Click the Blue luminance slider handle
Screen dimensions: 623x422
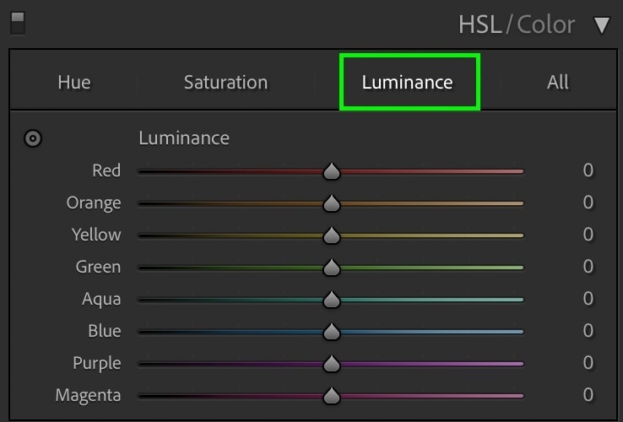coord(332,333)
